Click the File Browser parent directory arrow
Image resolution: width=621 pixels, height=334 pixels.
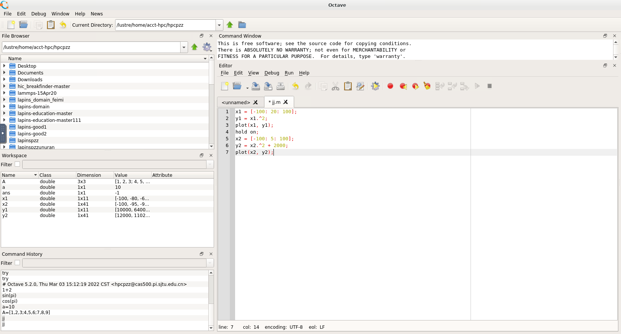194,47
